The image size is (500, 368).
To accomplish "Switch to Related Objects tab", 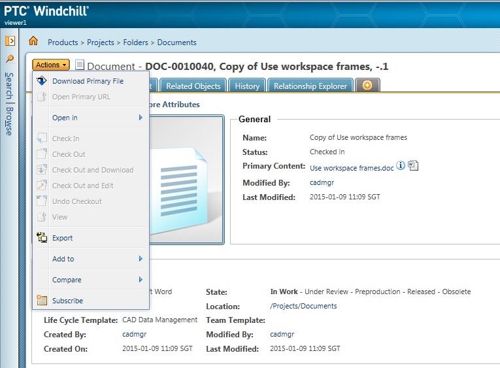I will point(193,86).
